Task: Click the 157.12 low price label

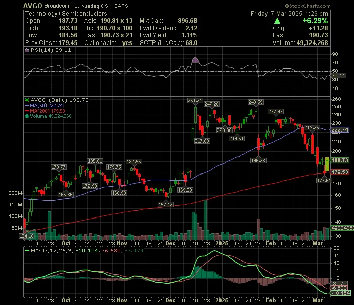Action: 166,204
